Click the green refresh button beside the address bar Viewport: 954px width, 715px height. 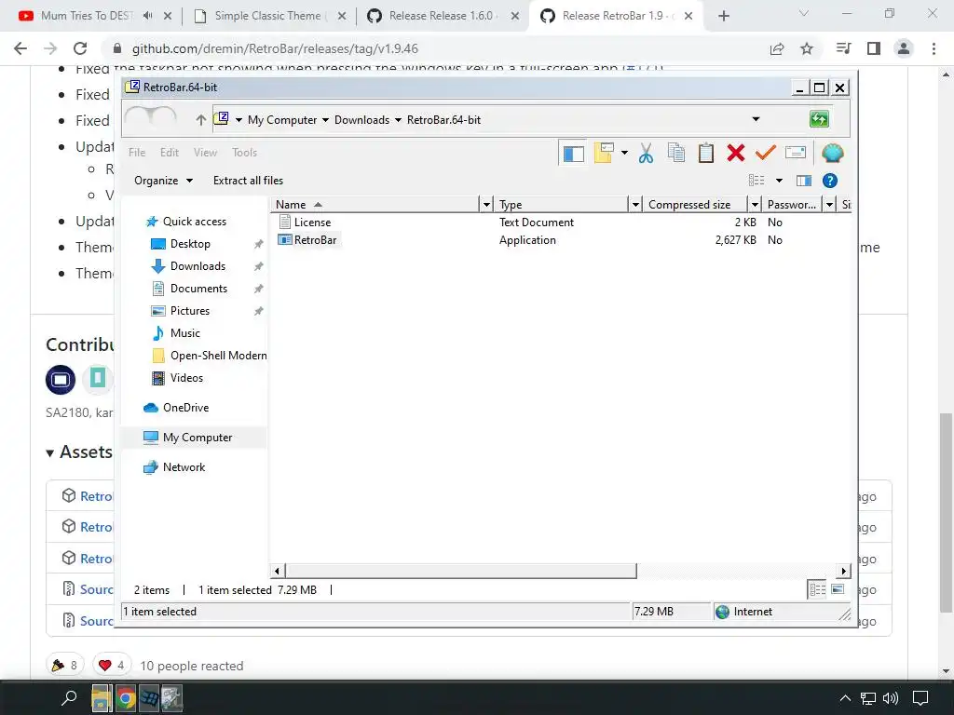[819, 119]
